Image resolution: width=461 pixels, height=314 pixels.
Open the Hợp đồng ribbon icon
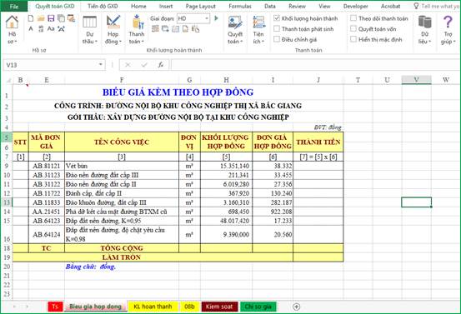pyautogui.click(x=113, y=22)
